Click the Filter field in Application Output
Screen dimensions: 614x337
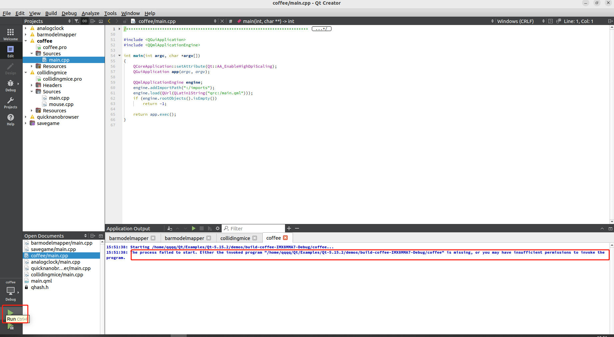point(253,228)
